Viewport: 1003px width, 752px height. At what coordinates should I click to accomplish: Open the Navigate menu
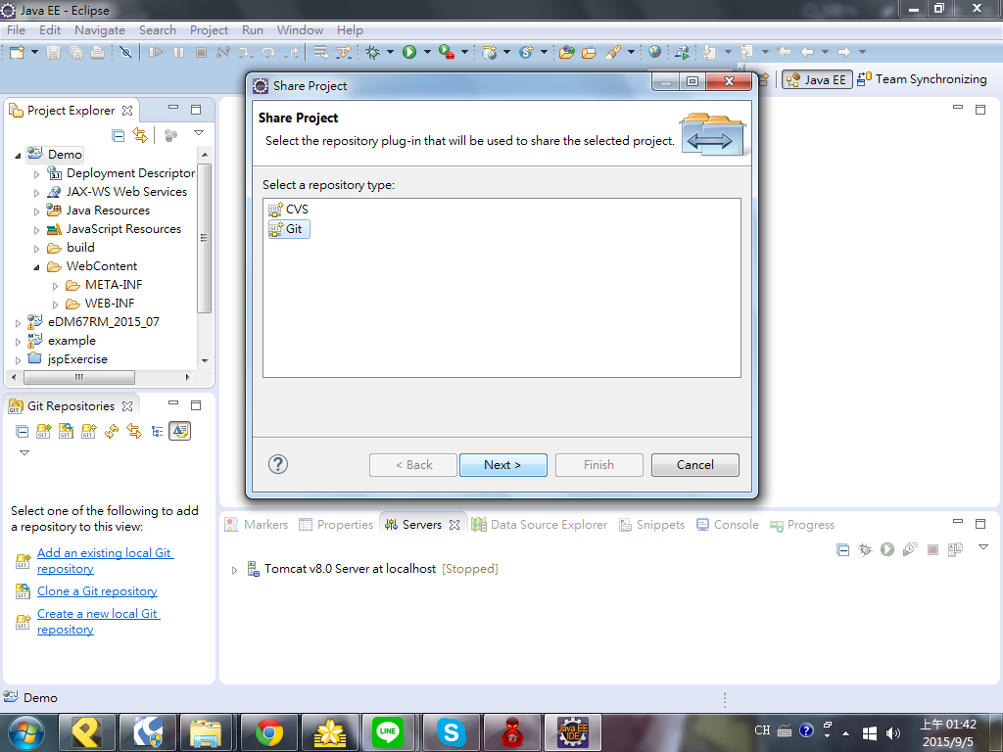pos(100,30)
